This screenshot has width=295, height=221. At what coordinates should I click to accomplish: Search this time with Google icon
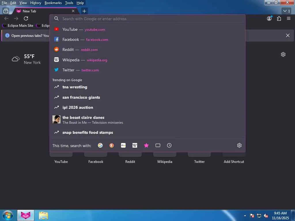click(100, 145)
